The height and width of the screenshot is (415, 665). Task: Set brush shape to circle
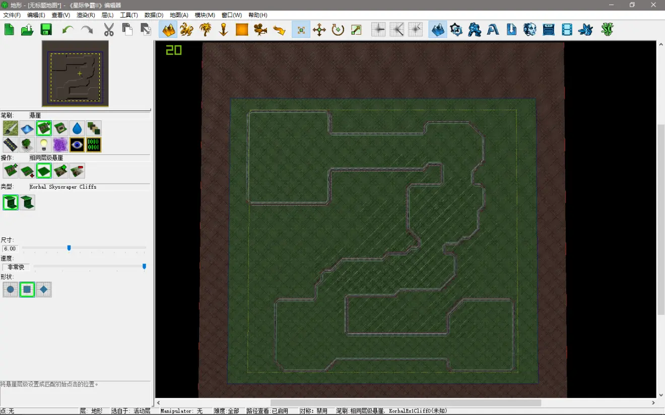[x=11, y=290]
